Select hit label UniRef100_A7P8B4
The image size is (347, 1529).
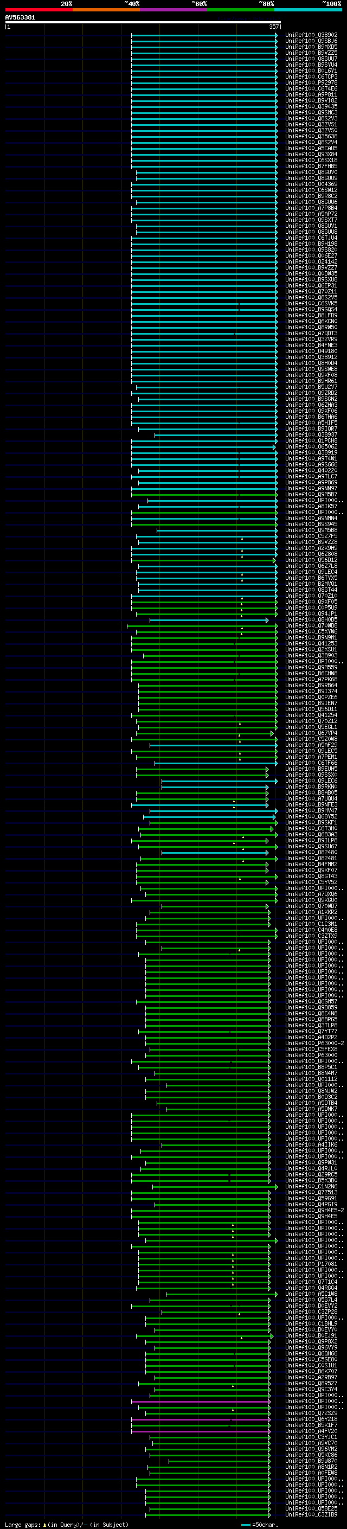coord(311,208)
